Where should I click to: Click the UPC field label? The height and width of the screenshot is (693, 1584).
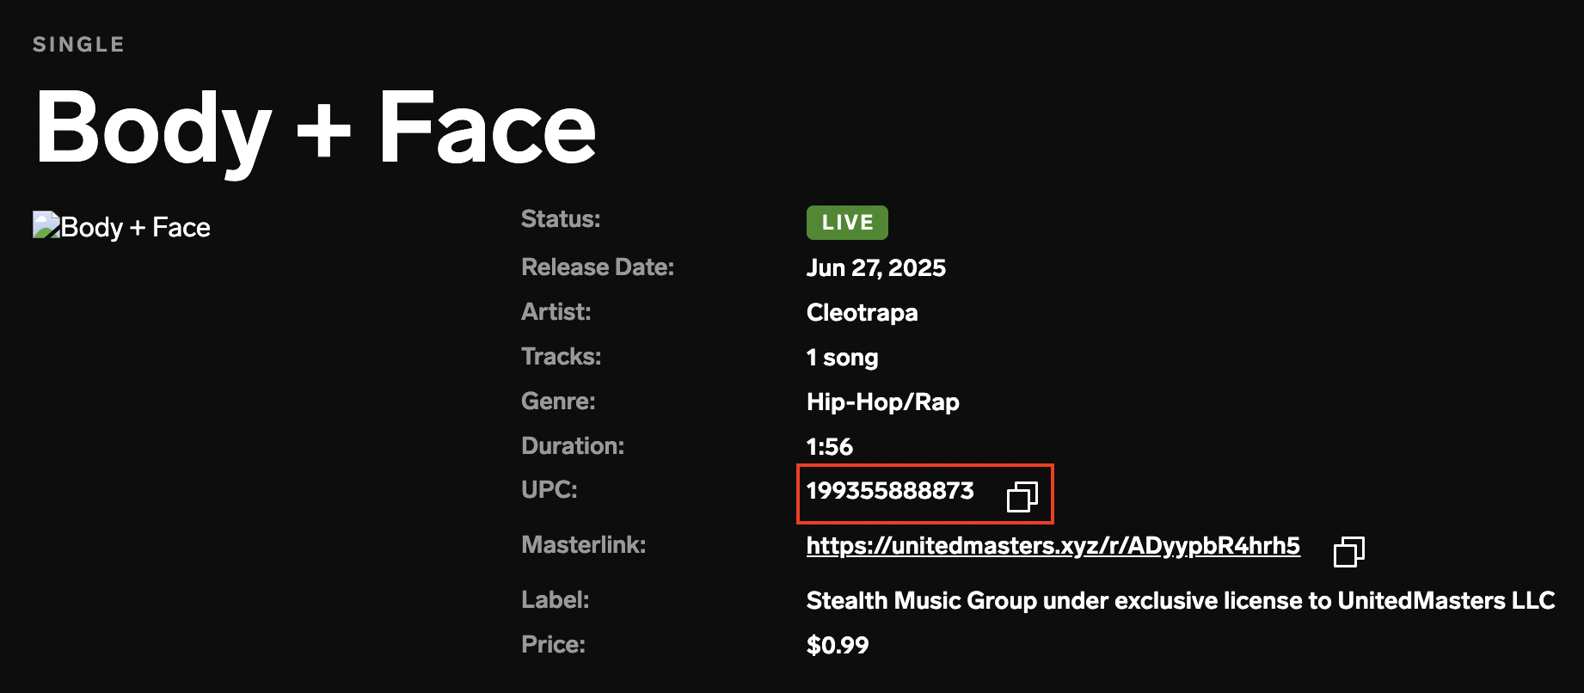click(549, 490)
